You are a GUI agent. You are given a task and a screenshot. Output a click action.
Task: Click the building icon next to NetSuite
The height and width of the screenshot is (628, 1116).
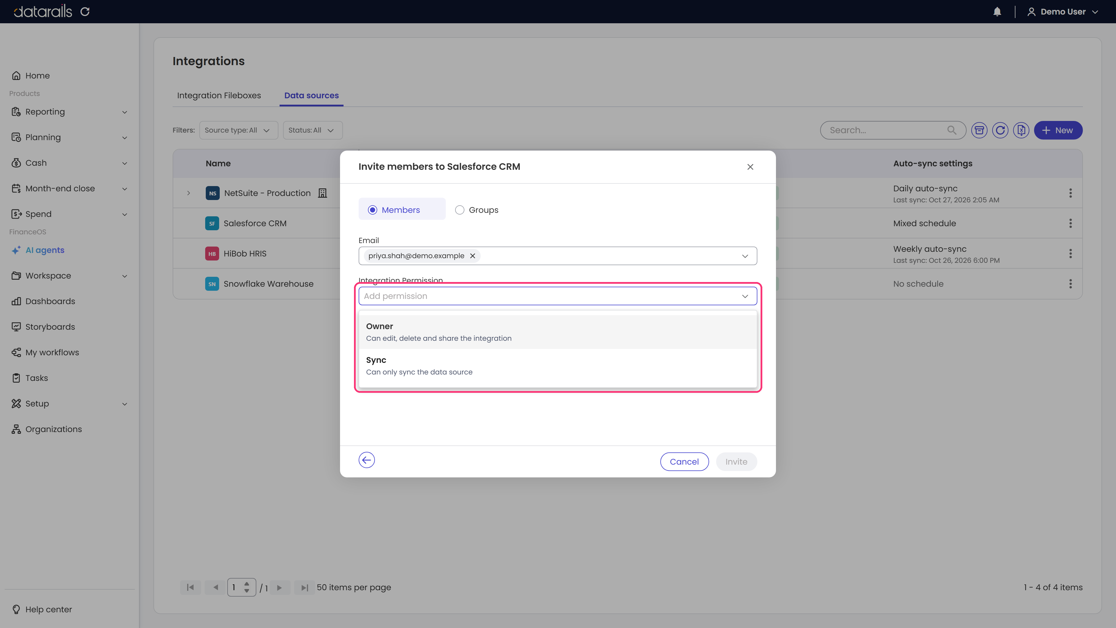click(x=322, y=193)
